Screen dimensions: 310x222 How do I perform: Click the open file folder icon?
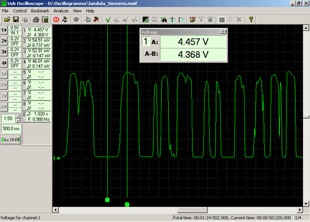[x=7, y=20]
